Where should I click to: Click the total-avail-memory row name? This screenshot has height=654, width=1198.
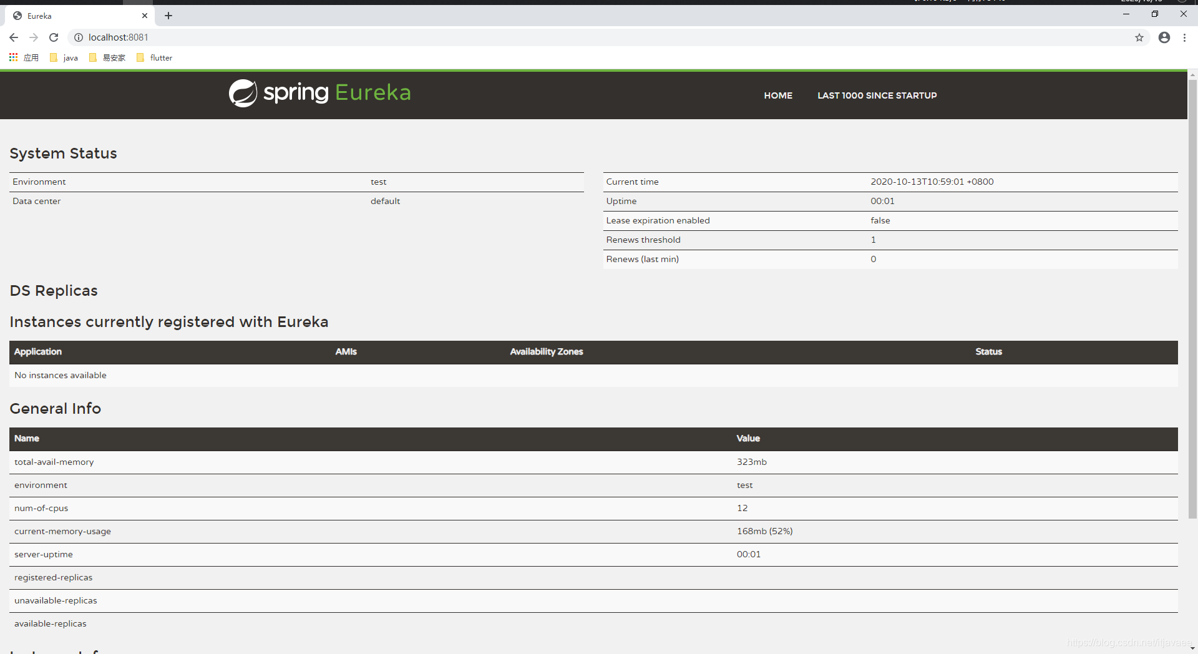tap(54, 462)
